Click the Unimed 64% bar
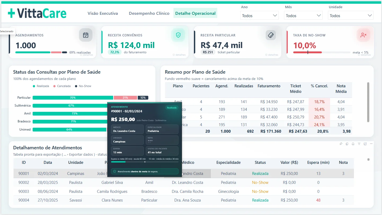This screenshot has width=382, height=215. tap(69, 130)
